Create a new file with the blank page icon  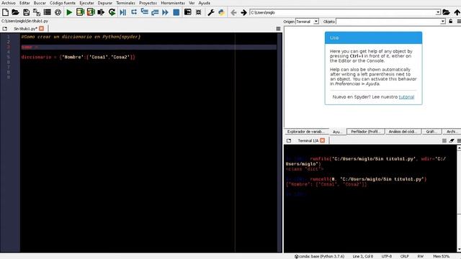pyautogui.click(x=5, y=12)
